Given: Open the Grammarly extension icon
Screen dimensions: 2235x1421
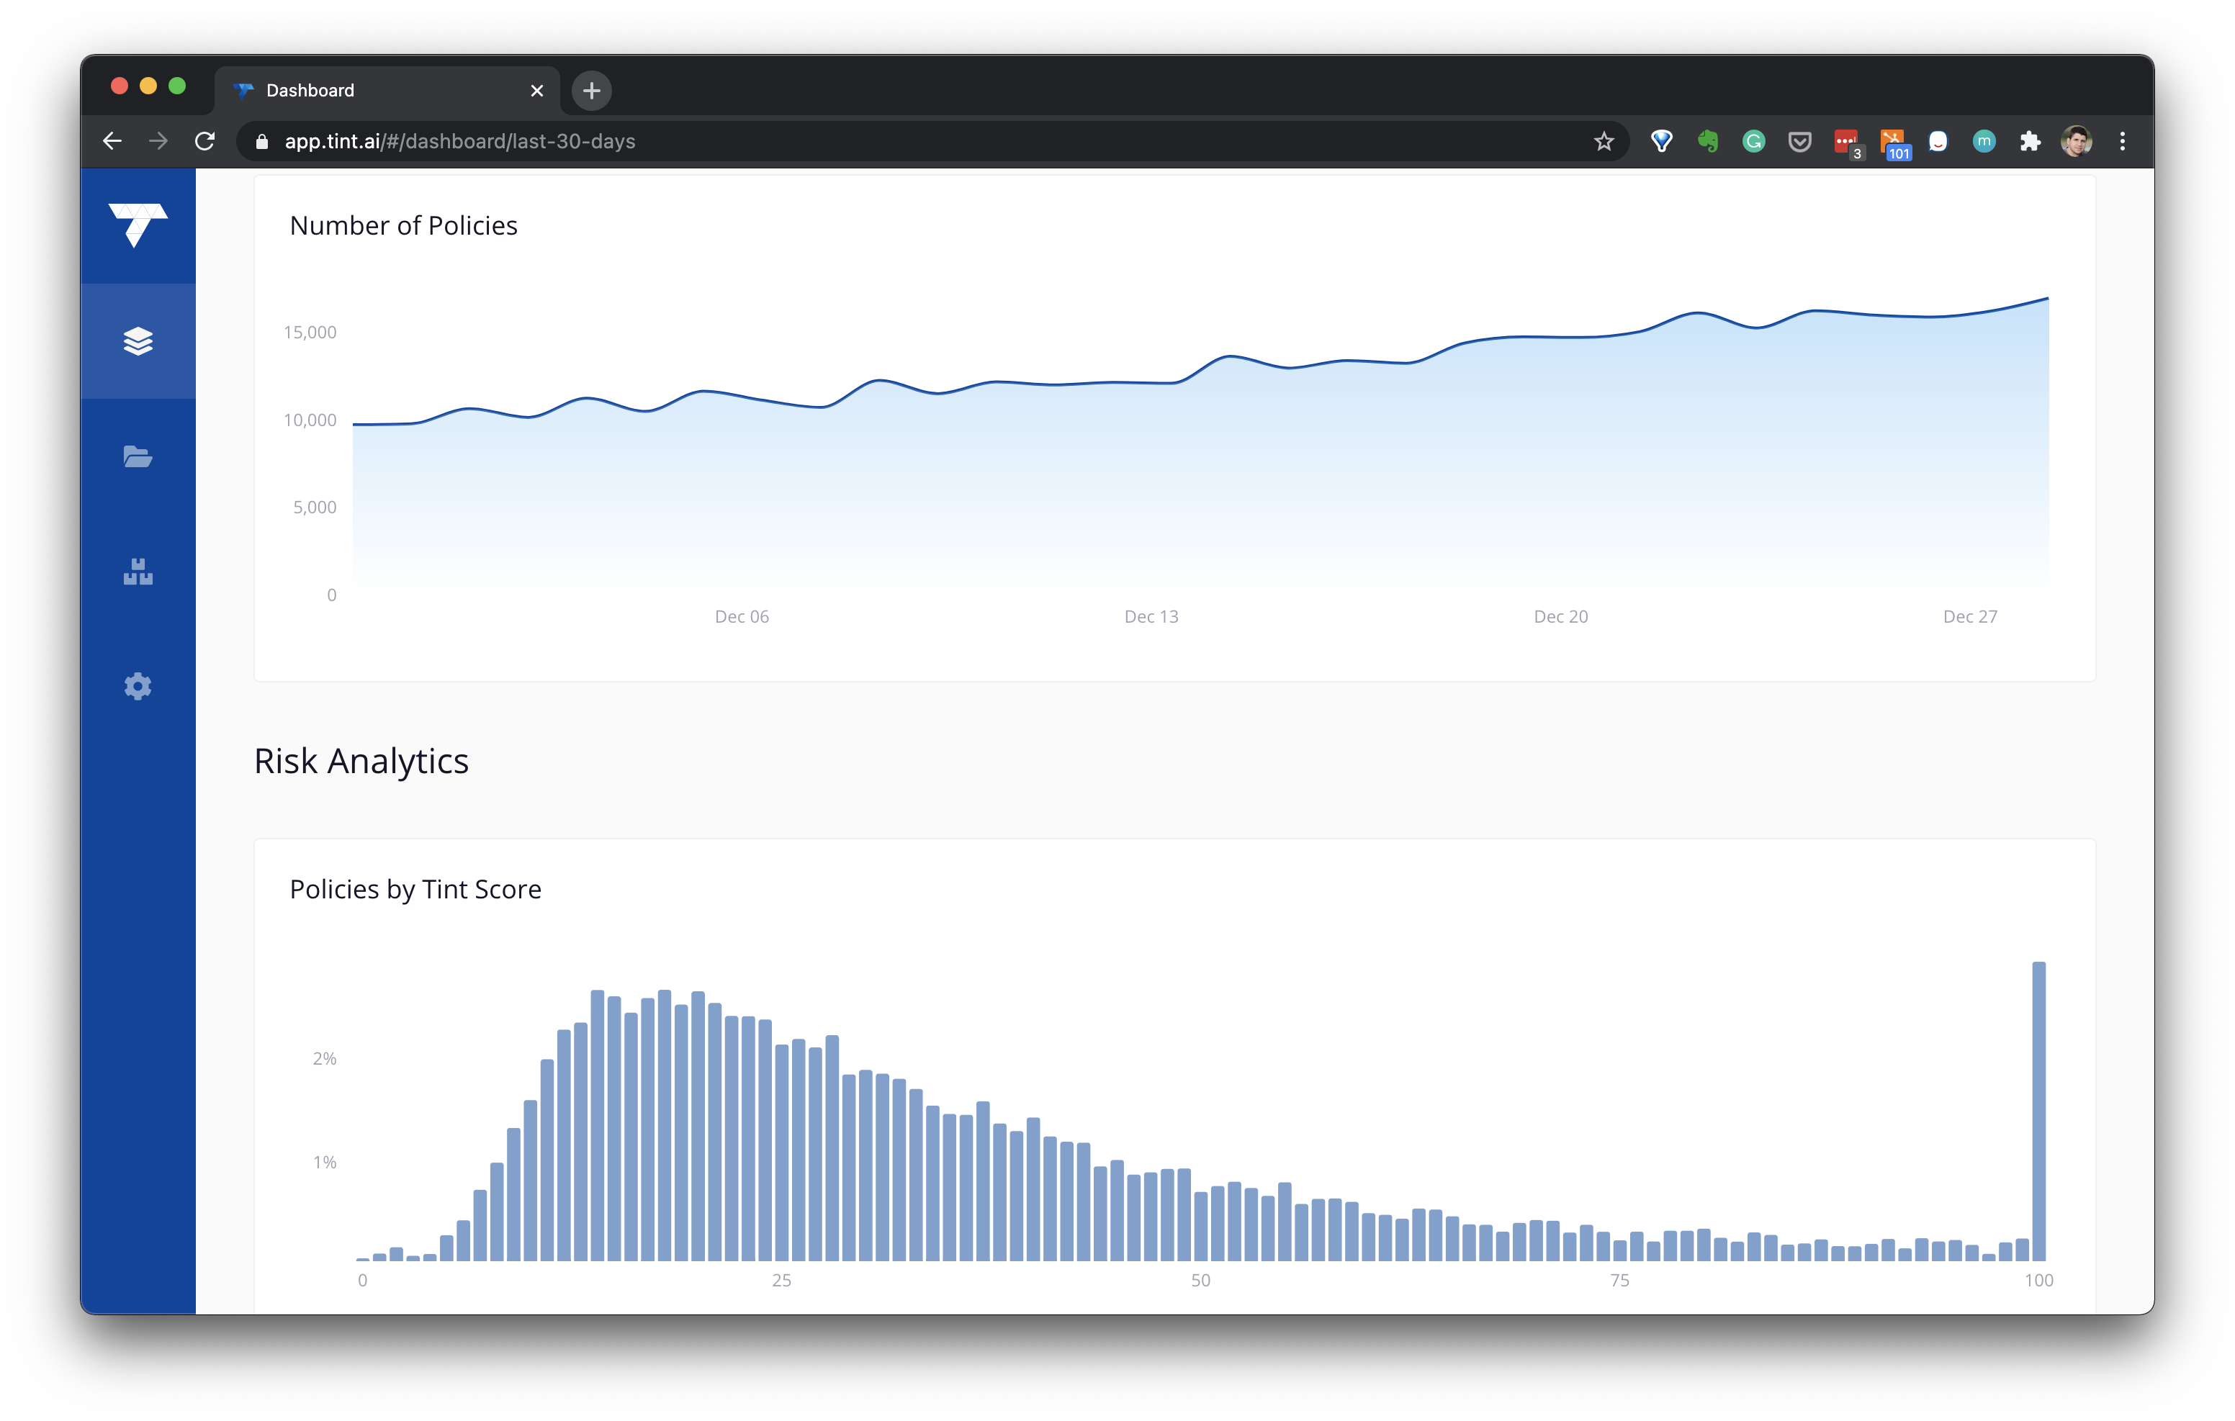Looking at the screenshot, I should coord(1753,141).
